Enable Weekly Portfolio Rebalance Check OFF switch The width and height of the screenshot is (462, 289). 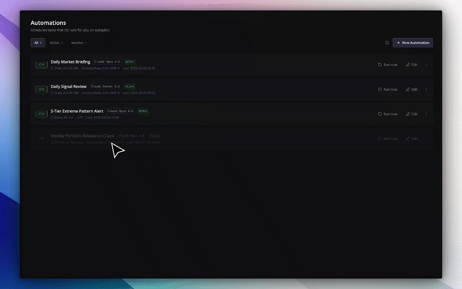[x=41, y=139]
